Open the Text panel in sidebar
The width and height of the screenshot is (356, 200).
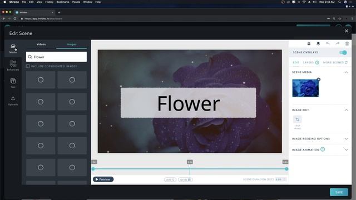(13, 83)
